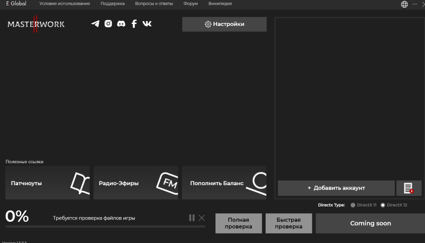425x243 pixels.
Task: Open the Instagram social link icon
Action: tap(108, 24)
